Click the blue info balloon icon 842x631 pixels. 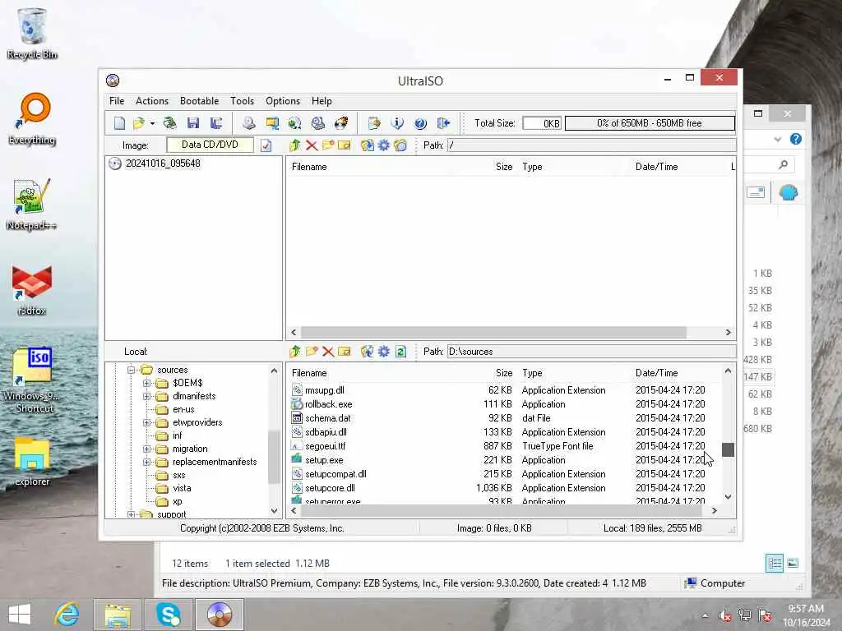pyautogui.click(x=397, y=123)
